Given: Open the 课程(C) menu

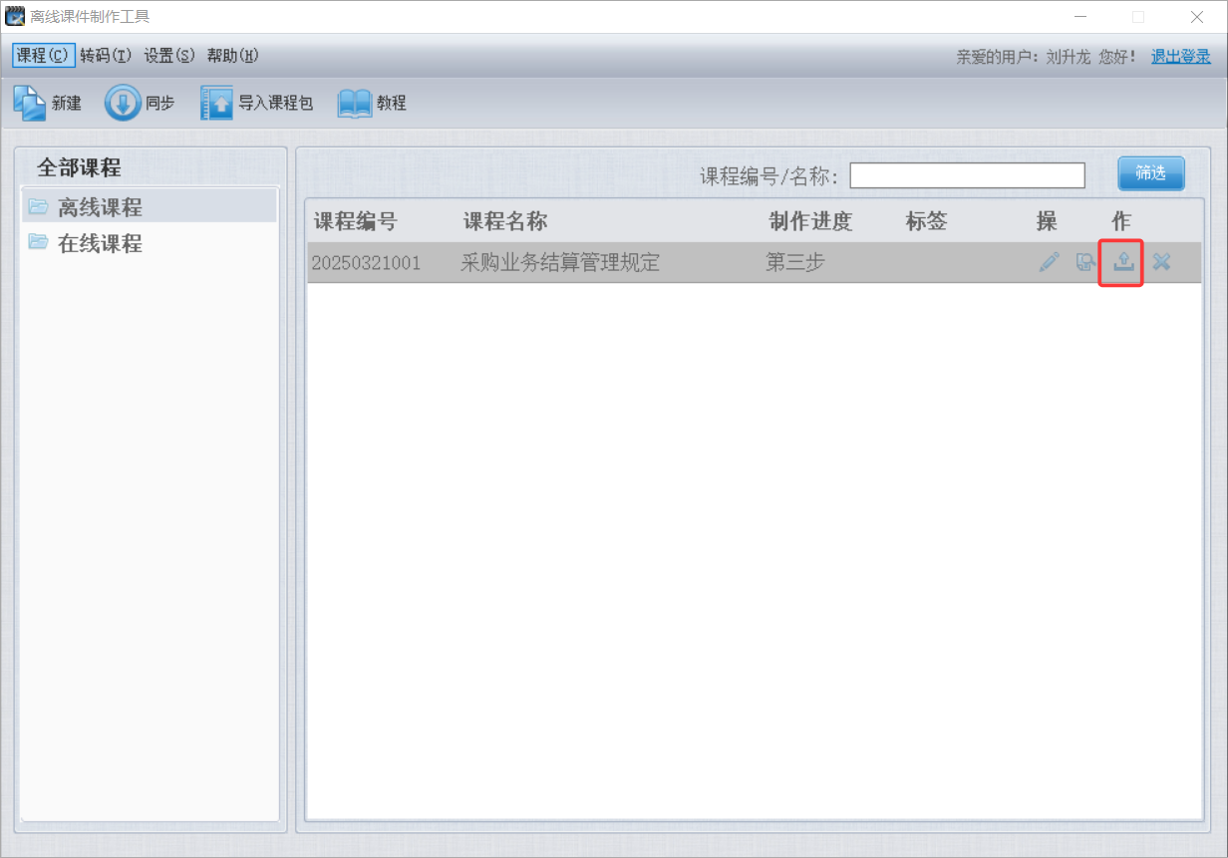Looking at the screenshot, I should pyautogui.click(x=43, y=56).
